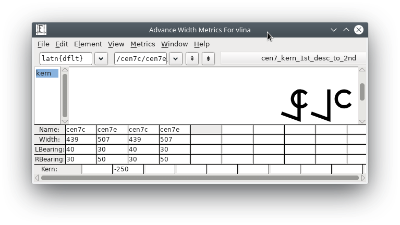The width and height of the screenshot is (400, 225).
Task: Click the second cen7e name cell
Action: pos(175,130)
